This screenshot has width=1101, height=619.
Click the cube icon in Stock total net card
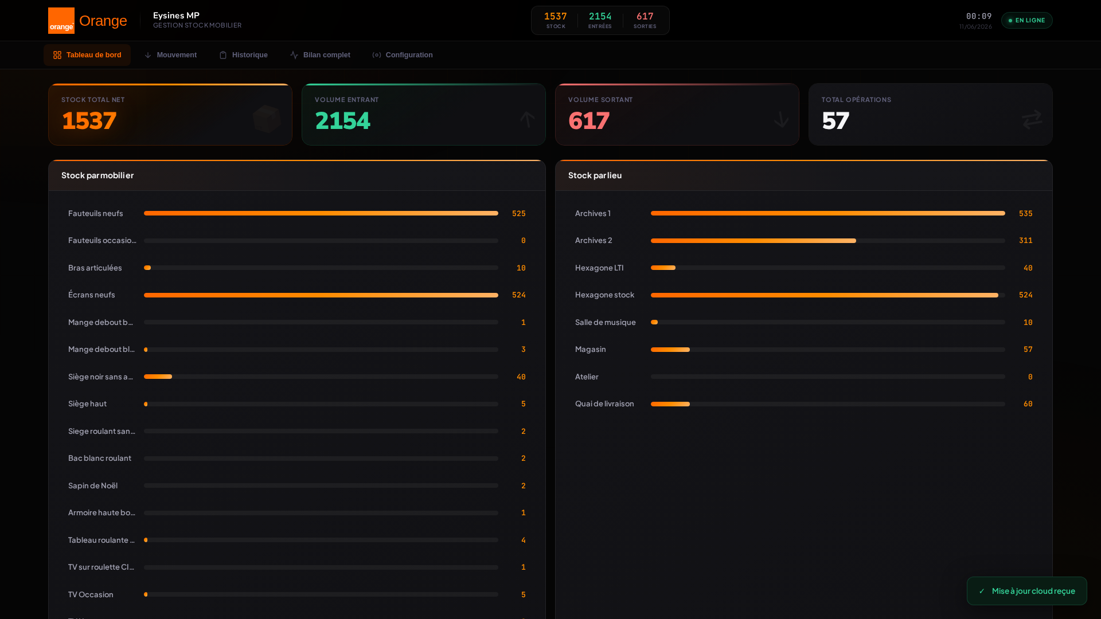pos(267,119)
